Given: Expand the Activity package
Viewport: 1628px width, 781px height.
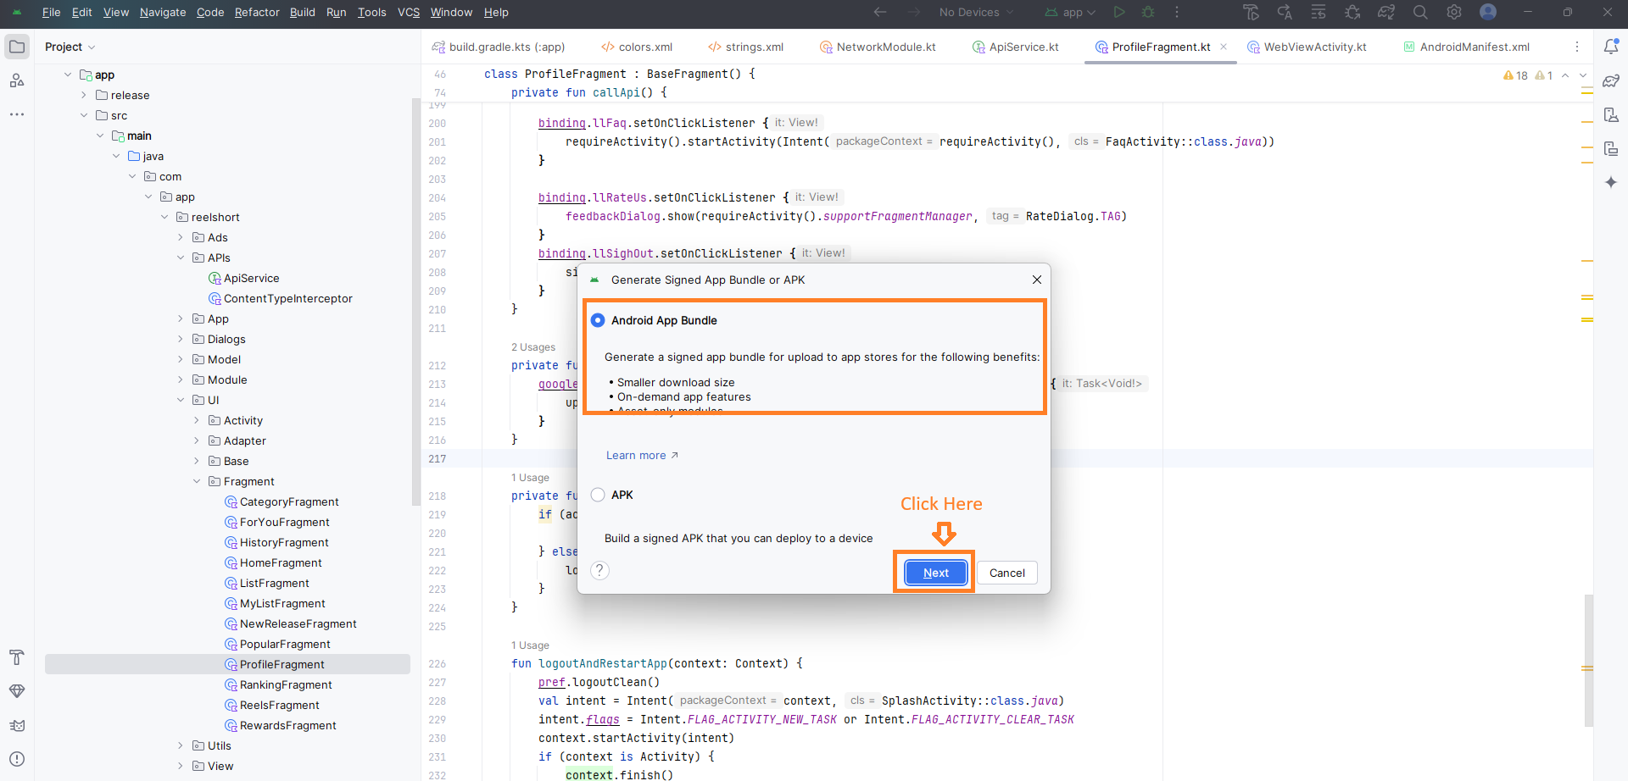Looking at the screenshot, I should [x=197, y=420].
